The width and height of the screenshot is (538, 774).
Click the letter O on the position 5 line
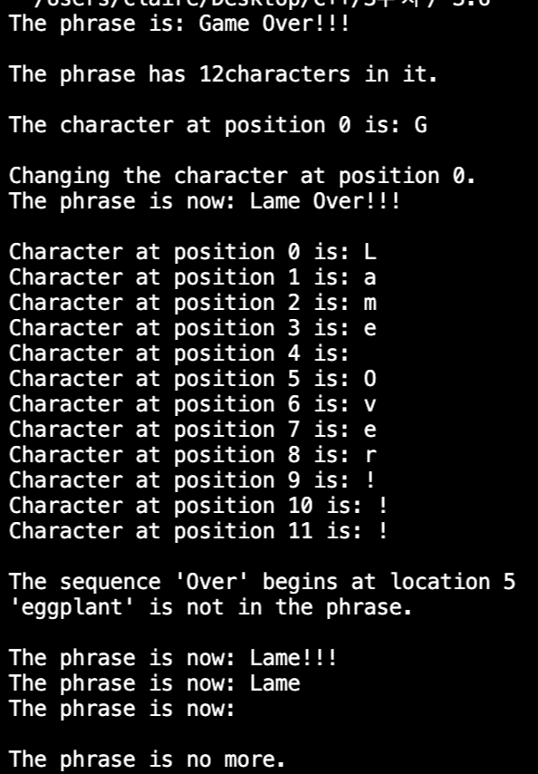[370, 379]
